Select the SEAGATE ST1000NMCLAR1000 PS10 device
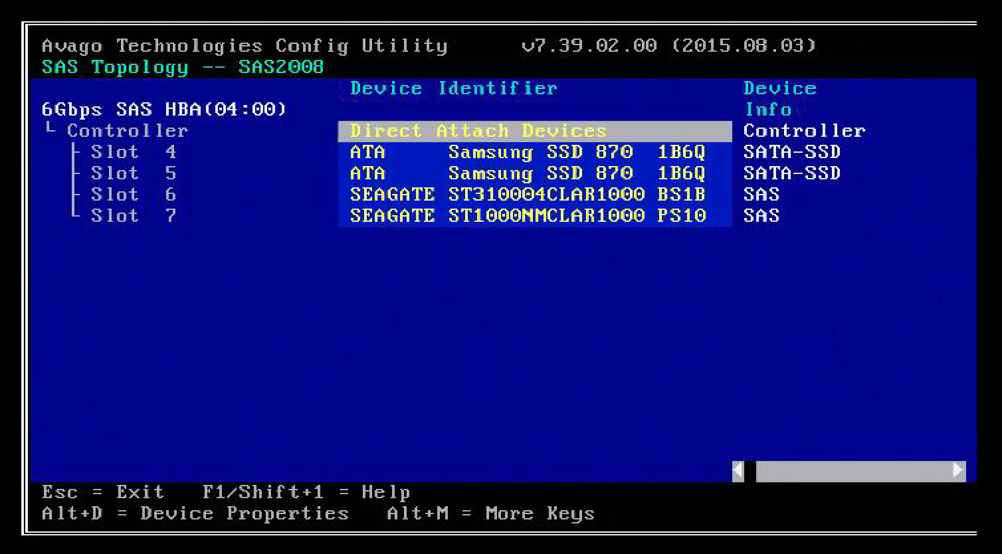 535,216
